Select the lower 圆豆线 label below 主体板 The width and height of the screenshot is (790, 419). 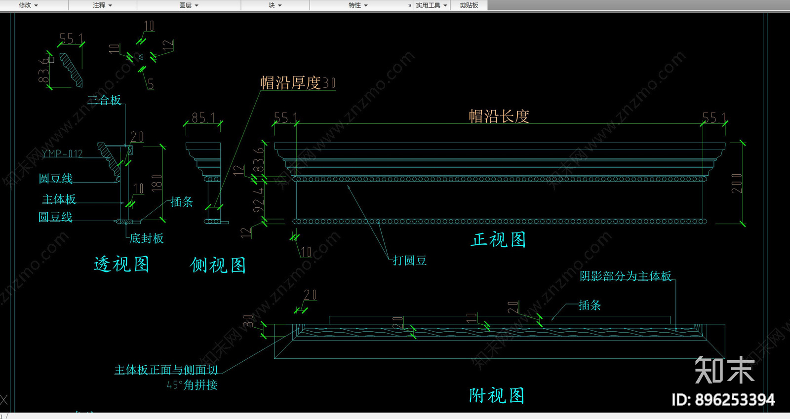[55, 217]
